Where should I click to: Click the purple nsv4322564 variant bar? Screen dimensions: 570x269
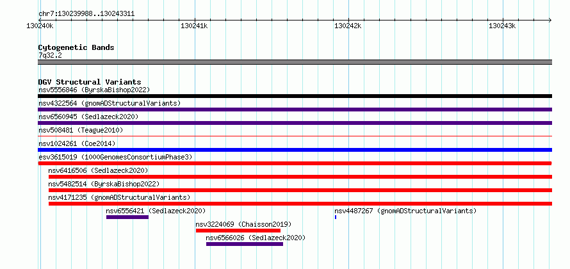pos(295,110)
